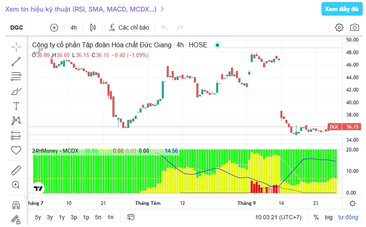Open go to date calendar icon

pyautogui.click(x=131, y=217)
